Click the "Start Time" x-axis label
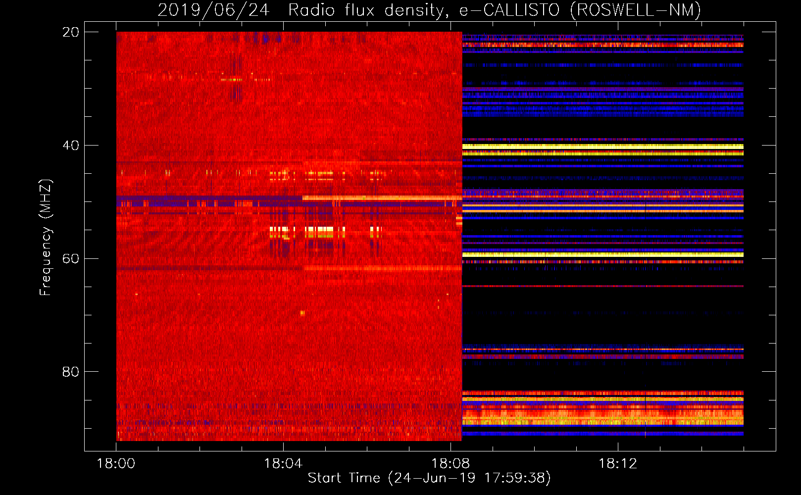The height and width of the screenshot is (495, 801). (344, 478)
